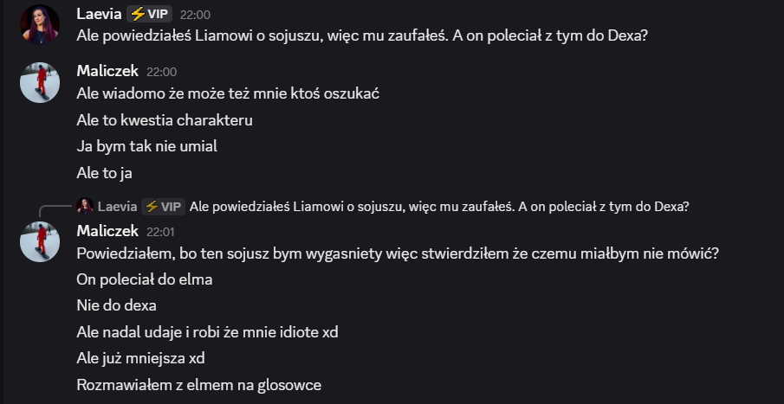The height and width of the screenshot is (404, 784).
Task: Click the VIP badge inside the reply preview
Action: pos(163,206)
